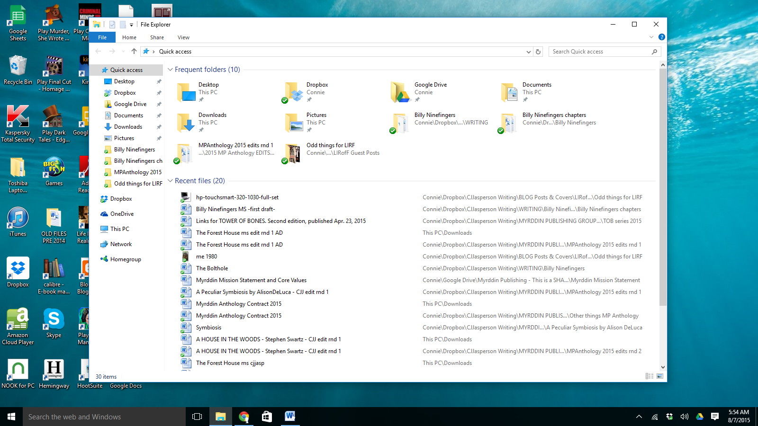
Task: Click the Up directory arrow button
Action: tap(134, 52)
